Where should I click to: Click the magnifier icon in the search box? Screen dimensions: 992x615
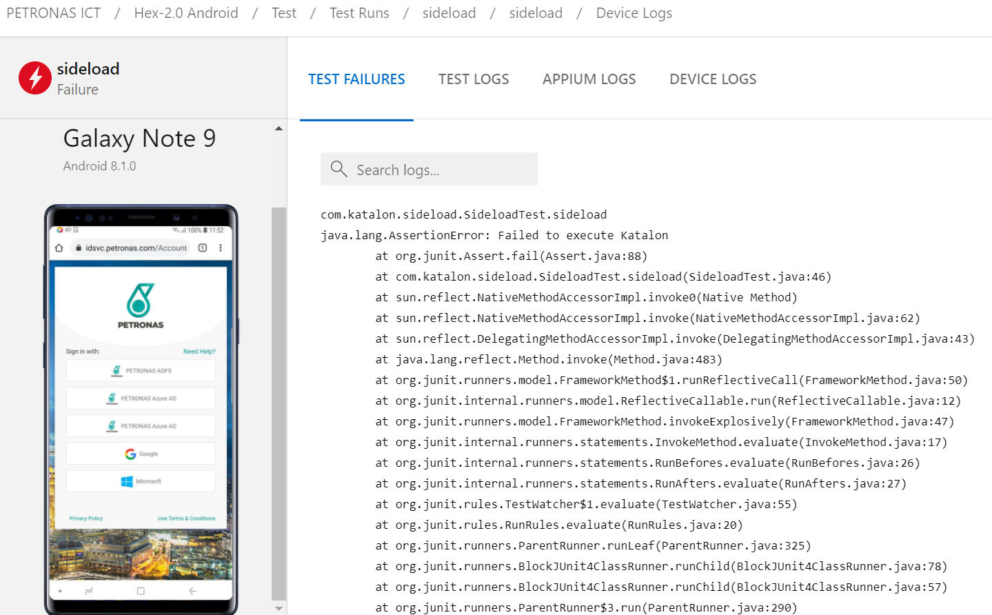click(x=338, y=169)
